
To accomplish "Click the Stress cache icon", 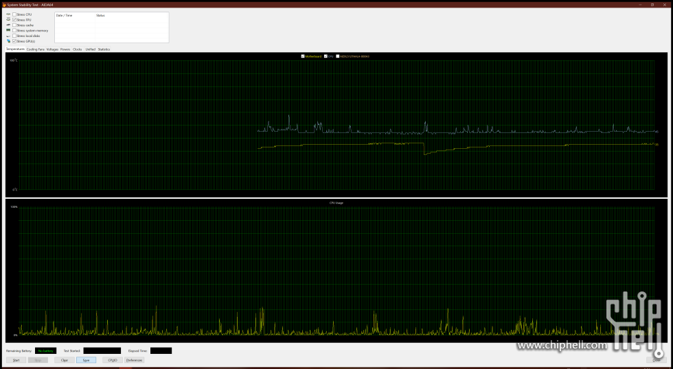I will click(x=8, y=25).
